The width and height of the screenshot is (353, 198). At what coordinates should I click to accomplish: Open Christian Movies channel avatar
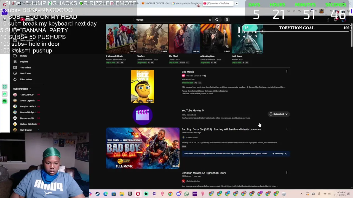coord(183,181)
